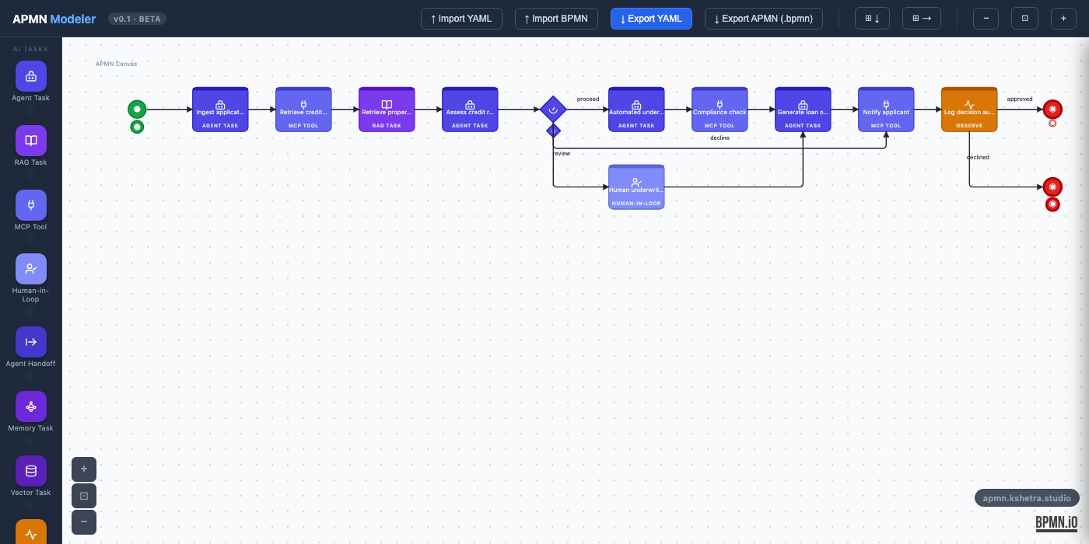
Task: Select the green start event circle
Action: 137,110
